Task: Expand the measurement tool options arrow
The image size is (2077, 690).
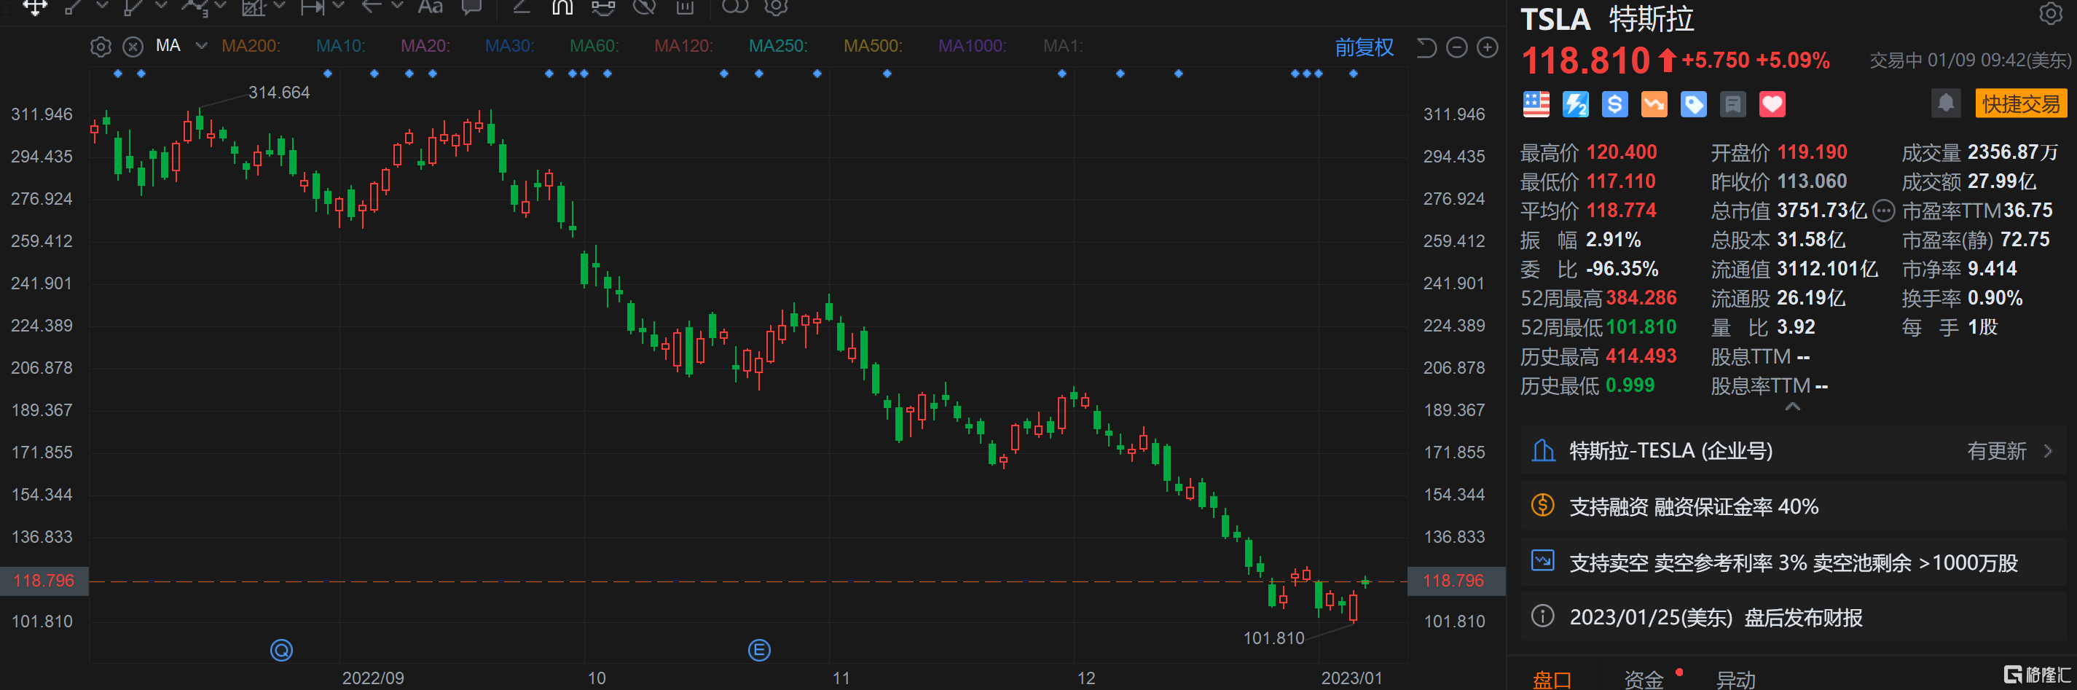Action: pos(339,6)
